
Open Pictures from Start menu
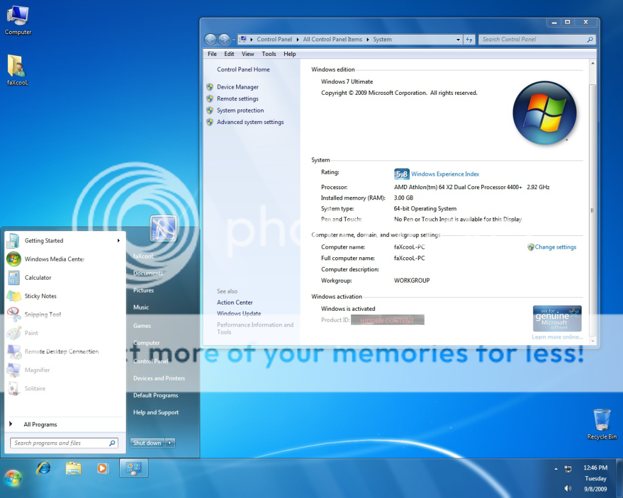[x=144, y=290]
